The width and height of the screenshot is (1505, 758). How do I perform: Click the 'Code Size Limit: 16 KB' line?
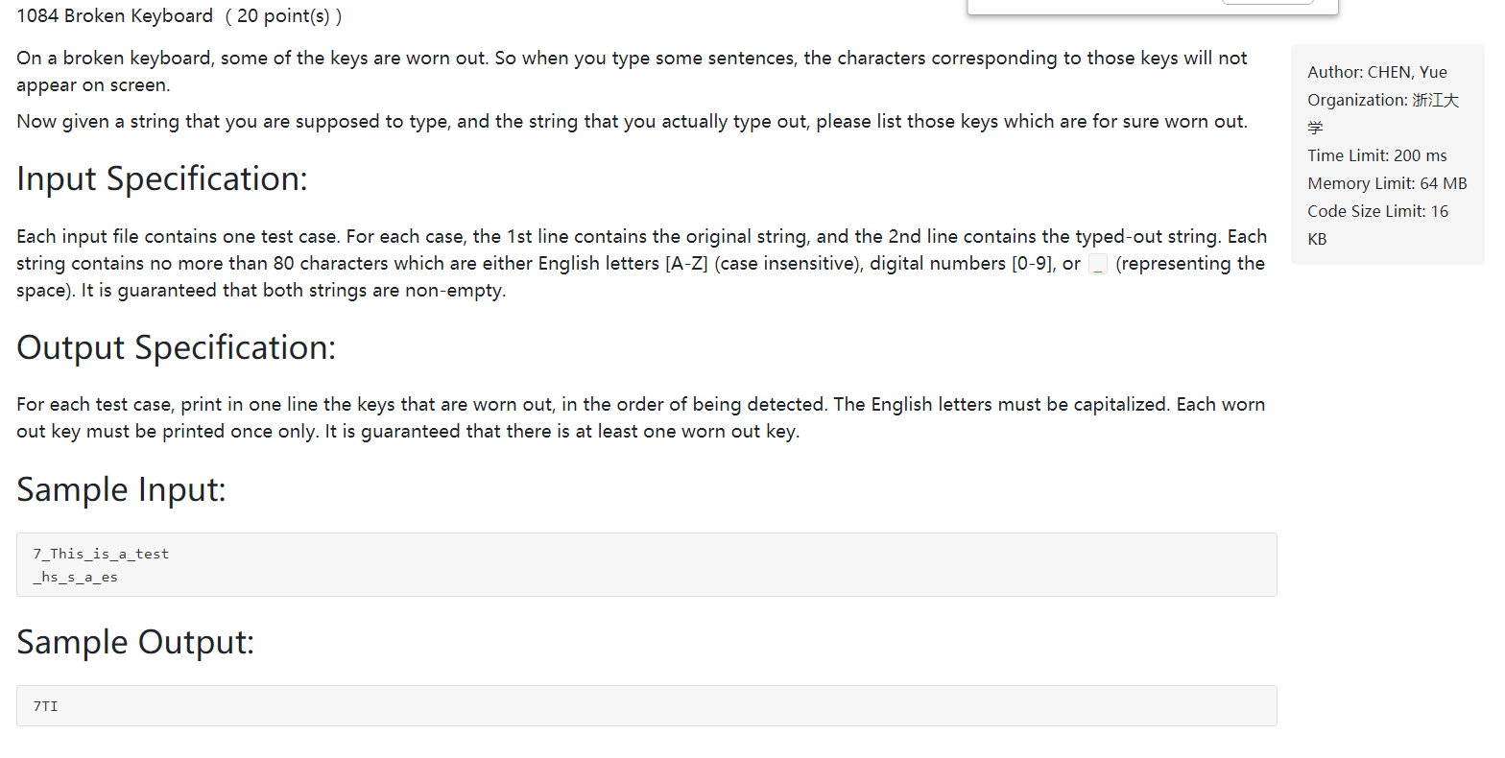pyautogui.click(x=1378, y=225)
